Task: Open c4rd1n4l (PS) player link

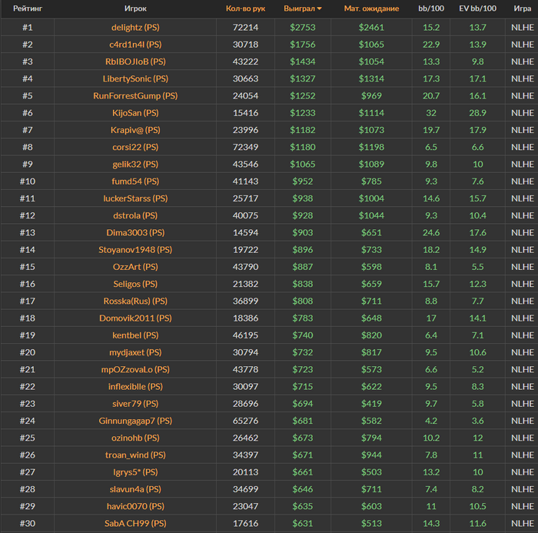Action: pos(135,45)
